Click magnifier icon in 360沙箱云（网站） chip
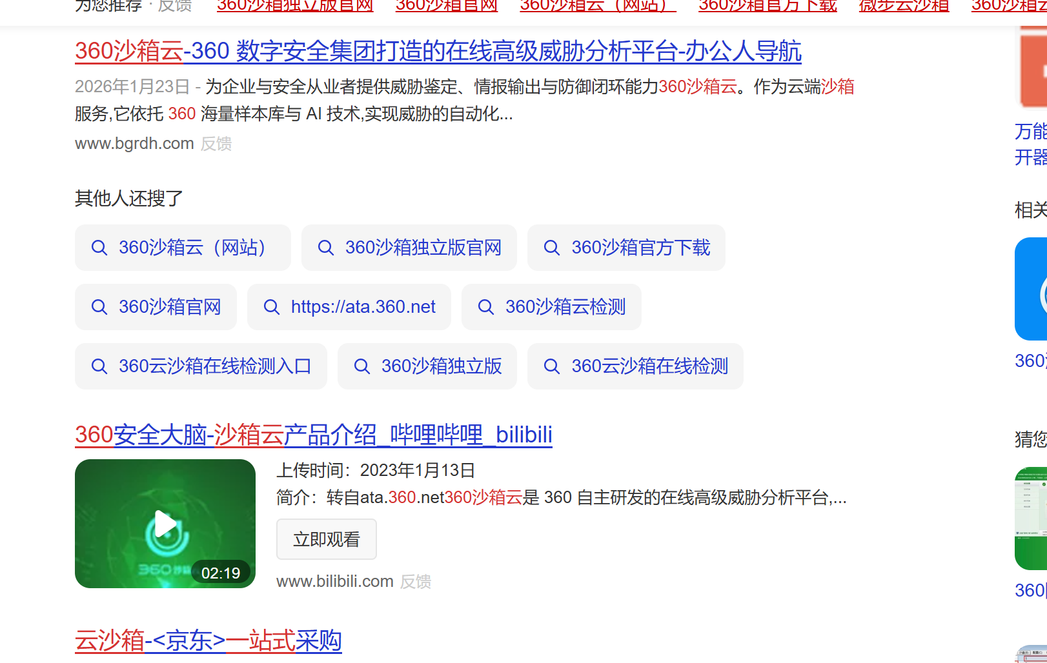1047x663 pixels. click(99, 248)
